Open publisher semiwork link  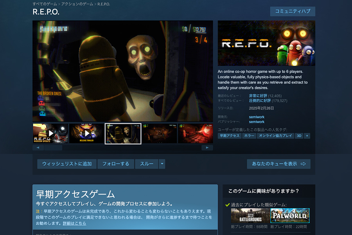(x=257, y=122)
